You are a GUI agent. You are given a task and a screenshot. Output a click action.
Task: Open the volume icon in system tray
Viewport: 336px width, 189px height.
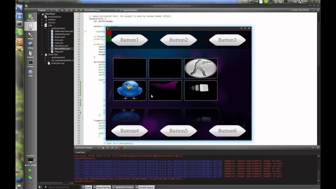pyautogui.click(x=295, y=2)
